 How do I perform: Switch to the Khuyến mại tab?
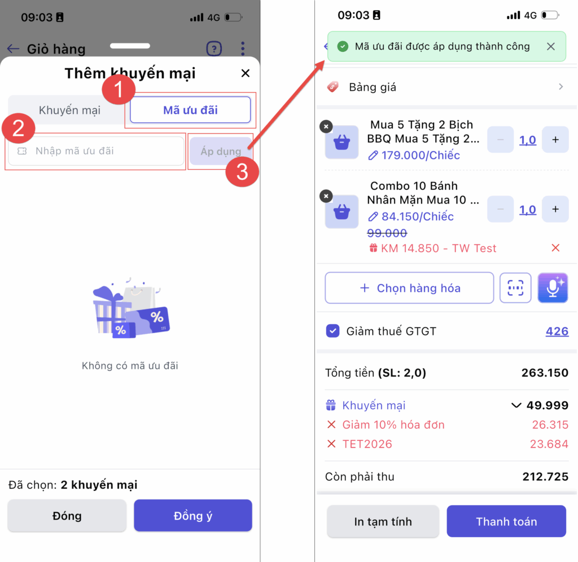point(69,110)
